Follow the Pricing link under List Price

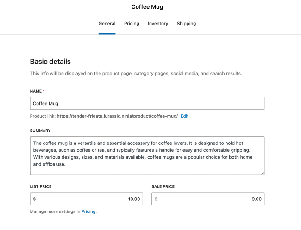coord(88,211)
